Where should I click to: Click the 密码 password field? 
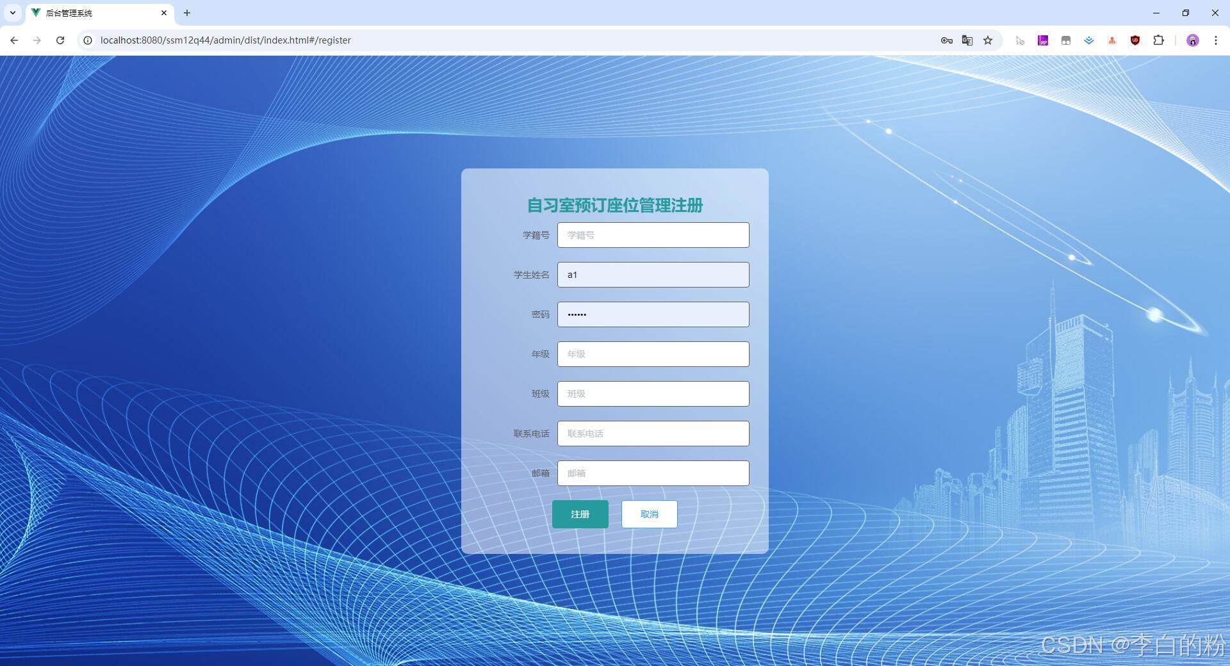click(x=653, y=314)
